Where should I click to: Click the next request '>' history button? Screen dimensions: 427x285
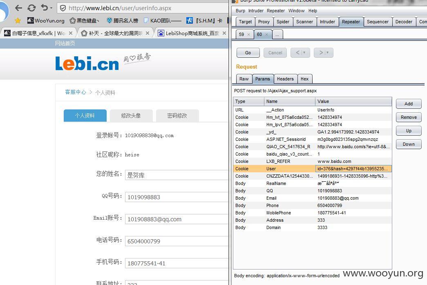(324, 53)
